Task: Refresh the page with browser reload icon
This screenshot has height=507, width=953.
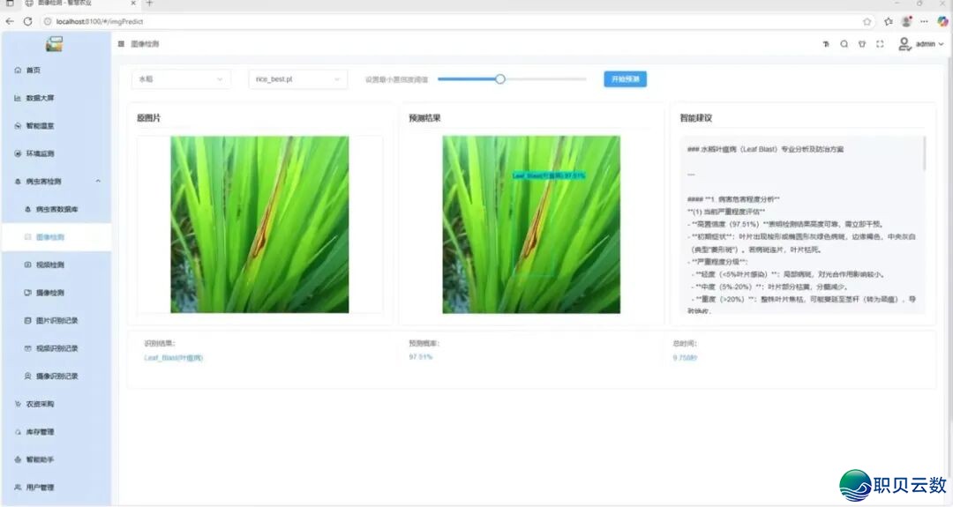Action: tap(27, 21)
